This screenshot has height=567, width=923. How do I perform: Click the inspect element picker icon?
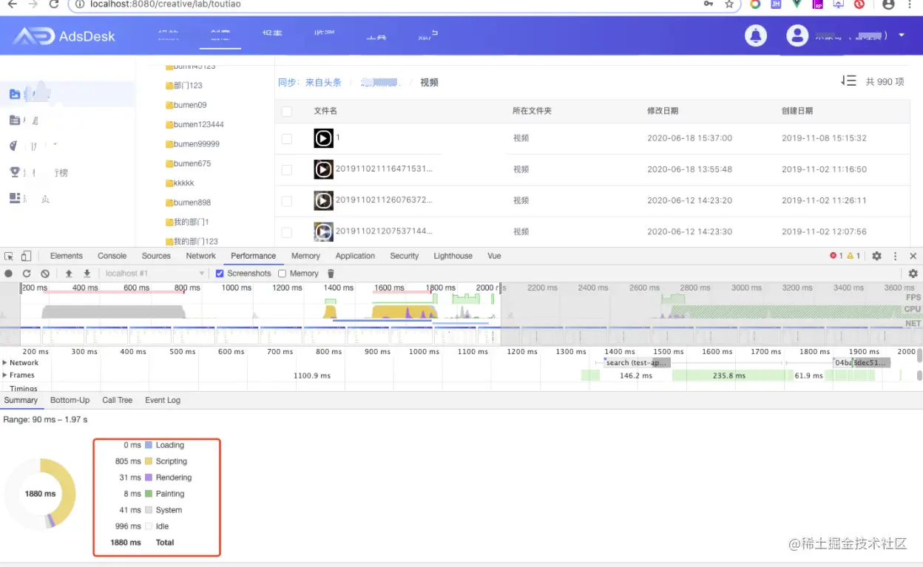click(x=9, y=256)
